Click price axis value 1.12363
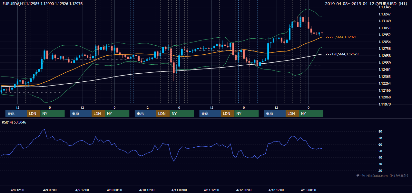Image resolution: width=412 pixels, height=193 pixels. (385, 77)
